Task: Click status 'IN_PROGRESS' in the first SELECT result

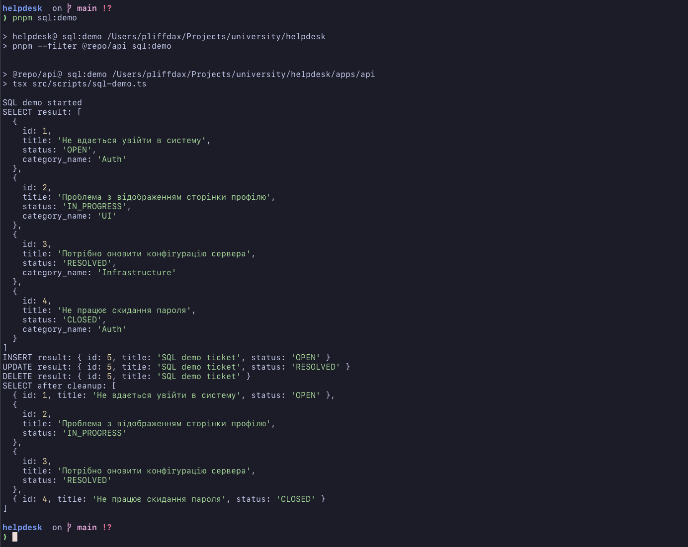Action: pyautogui.click(x=94, y=207)
